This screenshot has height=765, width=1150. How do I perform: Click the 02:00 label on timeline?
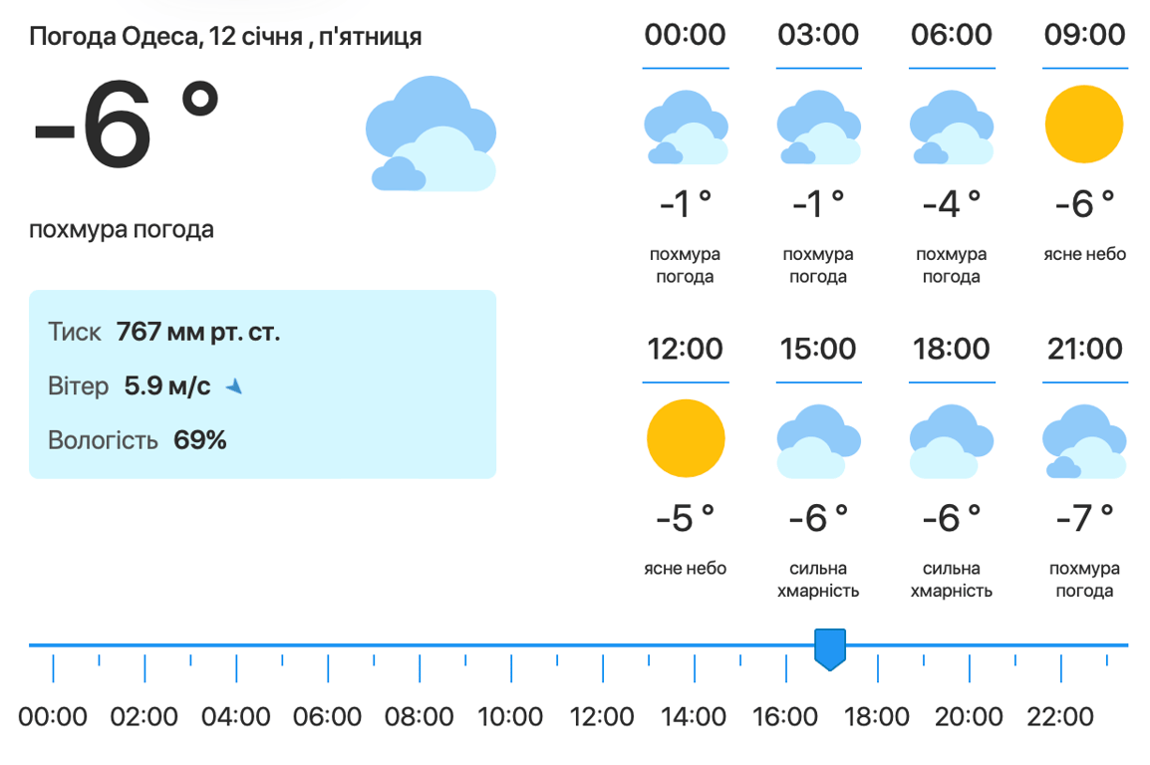coord(144,716)
